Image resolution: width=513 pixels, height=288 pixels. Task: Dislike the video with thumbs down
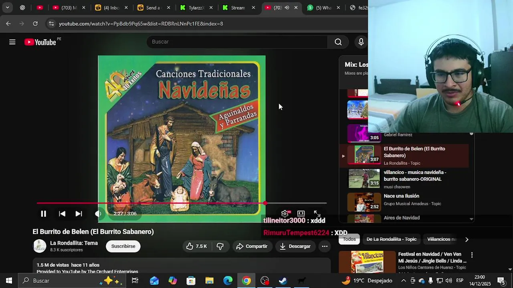[220, 246]
